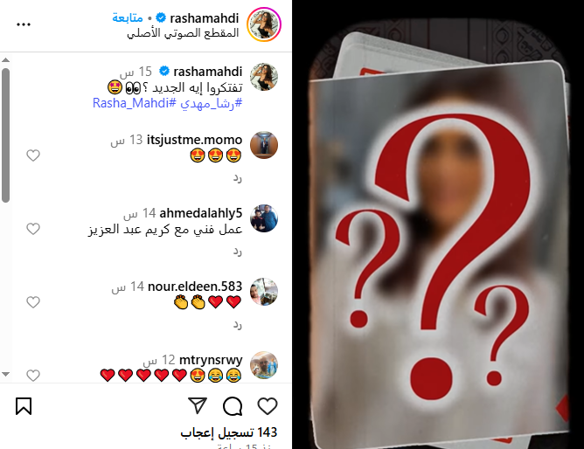The width and height of the screenshot is (584, 449).
Task: Open itsjustme.momo's profile avatar
Action: [264, 145]
